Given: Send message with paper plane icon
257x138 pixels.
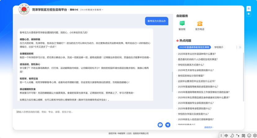Looking at the screenshot, I should coord(168,125).
